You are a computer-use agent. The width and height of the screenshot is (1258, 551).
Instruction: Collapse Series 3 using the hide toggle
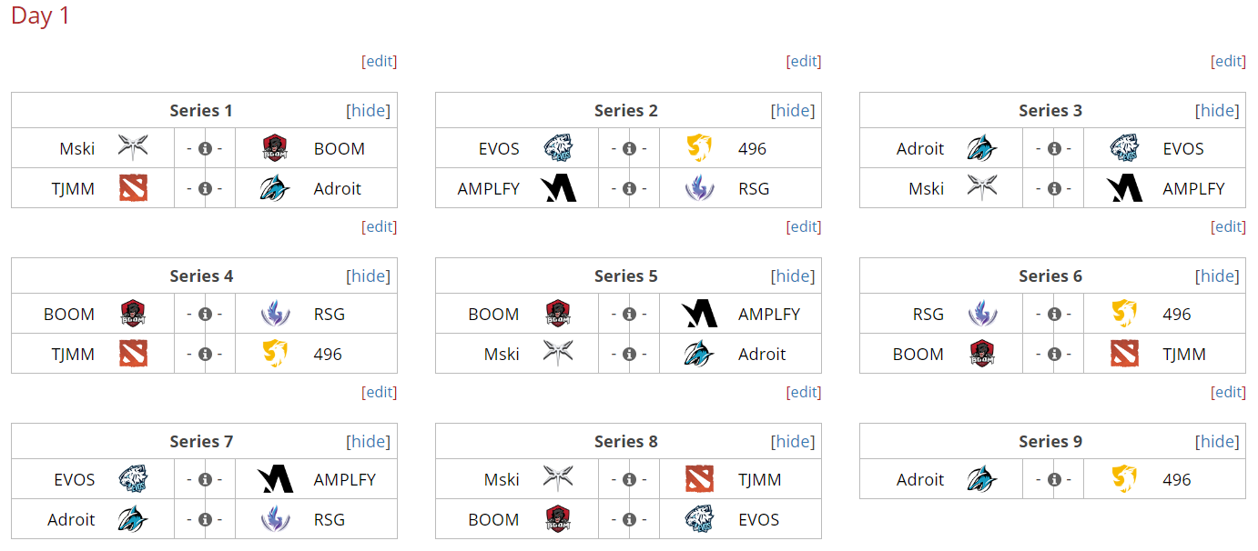[x=1217, y=111]
